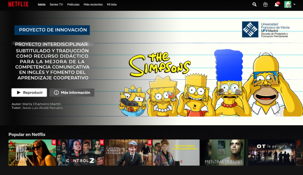
Task: Open the OT la película thumbnail
Action: click(x=272, y=153)
